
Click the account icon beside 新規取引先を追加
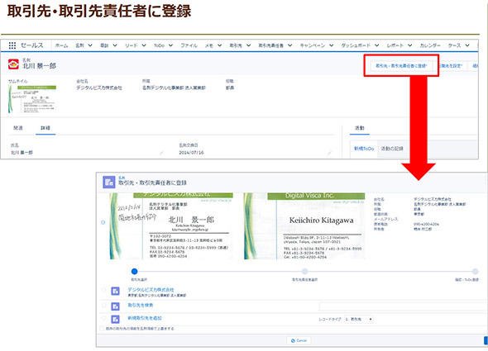(x=116, y=319)
